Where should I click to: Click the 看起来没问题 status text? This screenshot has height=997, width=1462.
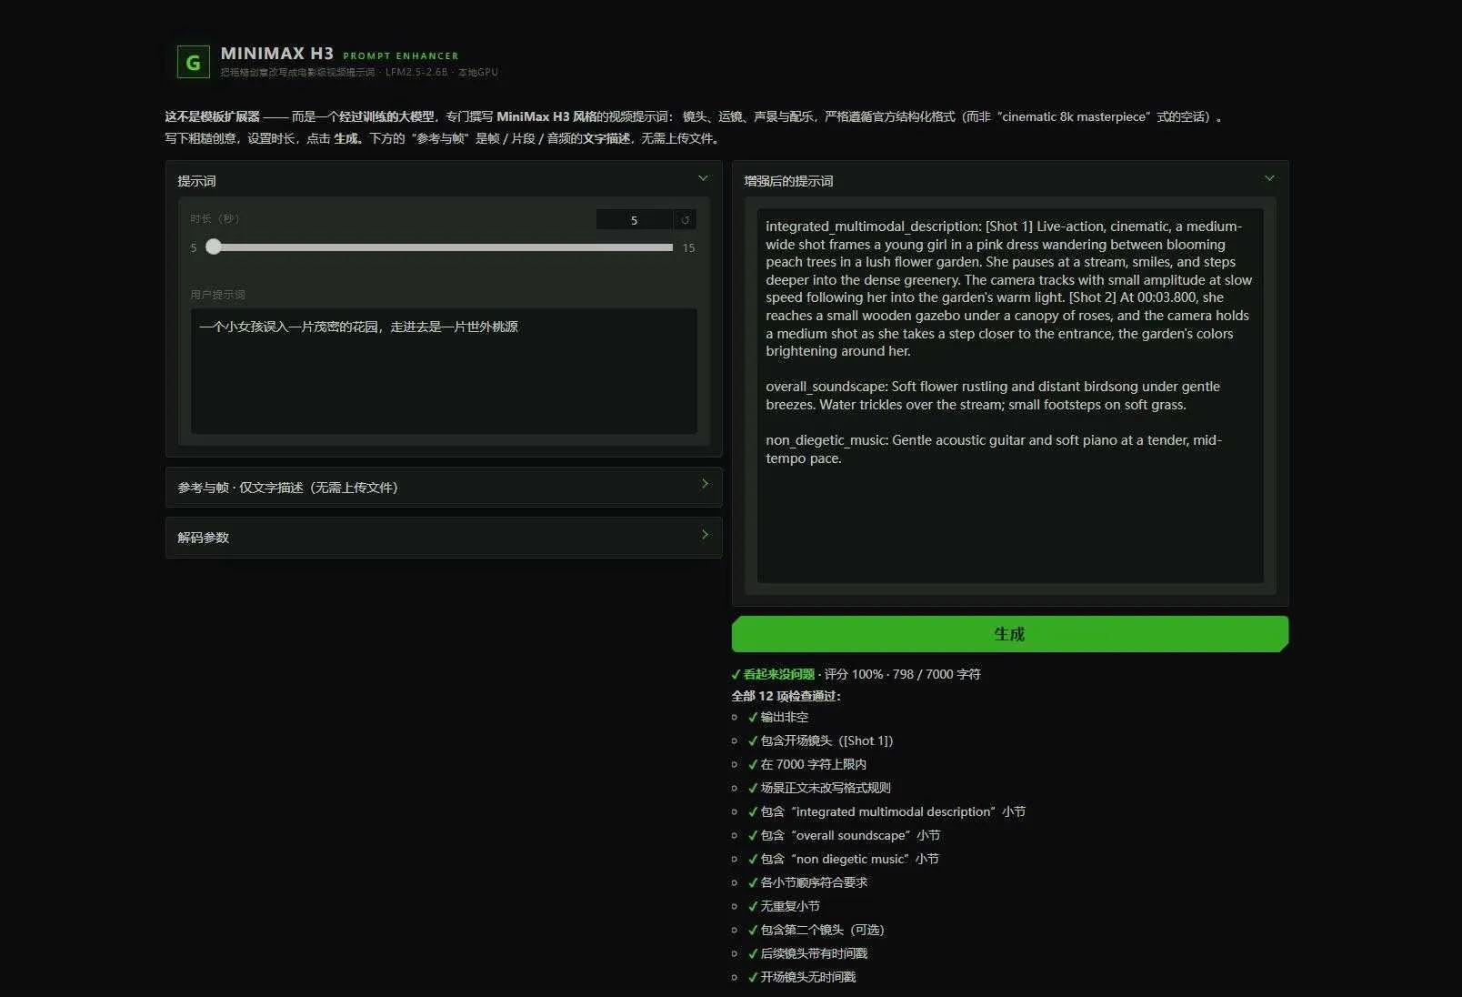[778, 674]
